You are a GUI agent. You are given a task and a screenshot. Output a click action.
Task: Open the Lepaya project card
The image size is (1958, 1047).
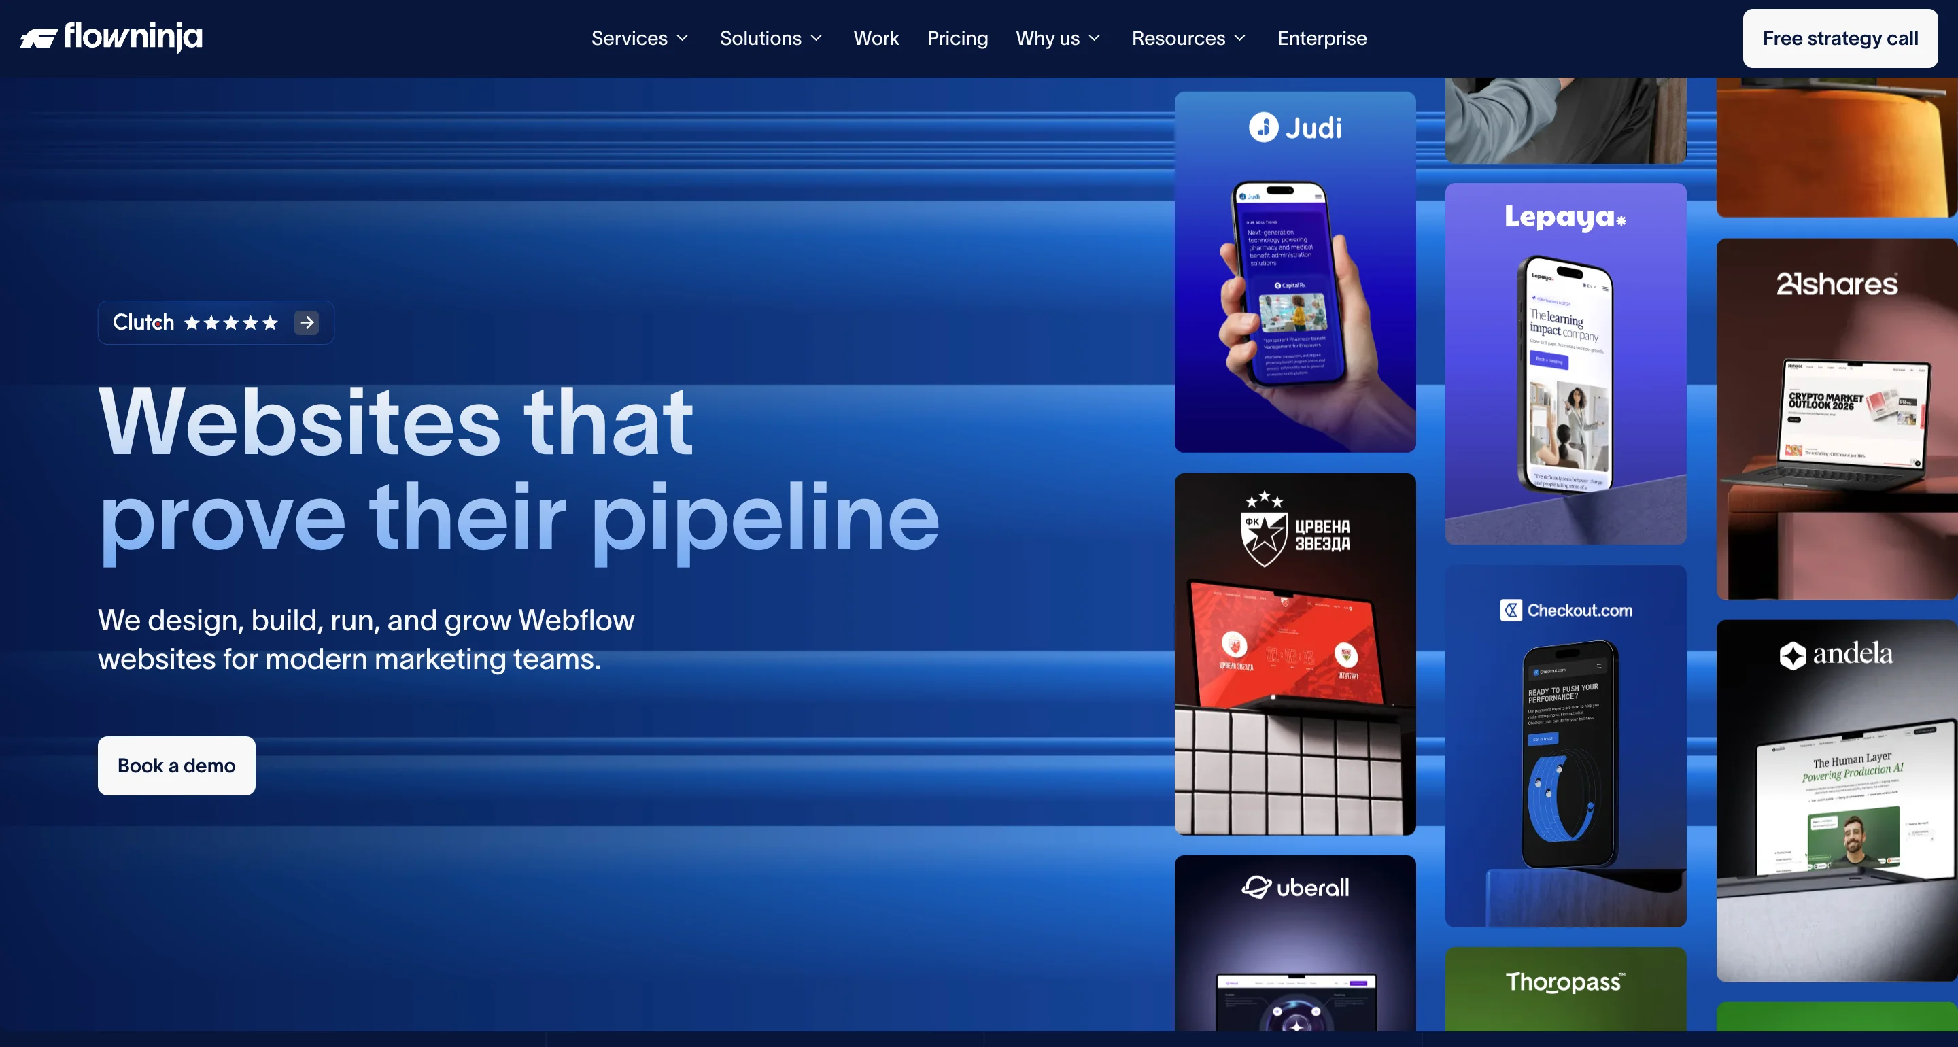coord(1565,364)
